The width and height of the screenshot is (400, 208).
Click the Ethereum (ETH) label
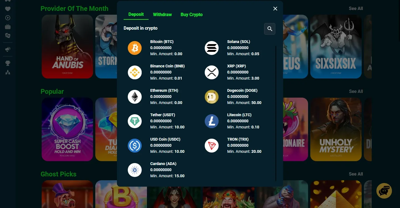(x=164, y=90)
